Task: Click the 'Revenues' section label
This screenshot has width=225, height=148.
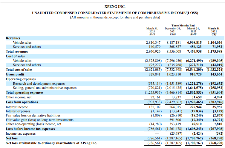Action: (13, 38)
